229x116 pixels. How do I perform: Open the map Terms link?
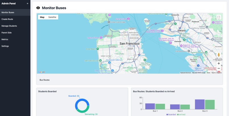point(209,73)
